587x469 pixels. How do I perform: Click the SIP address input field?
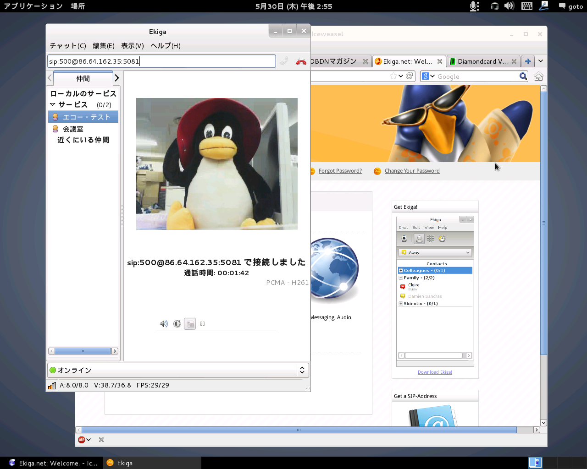161,61
